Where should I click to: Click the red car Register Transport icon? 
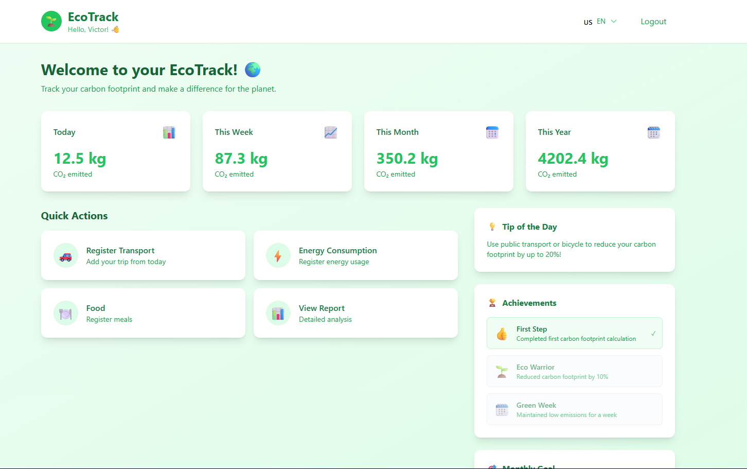(x=66, y=256)
